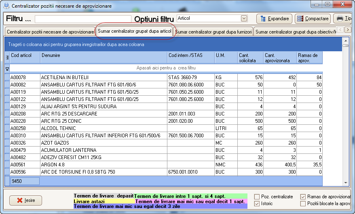Click the U.M. column header
Image resolution: width=355 pixels, height=214 pixels.
[226, 58]
